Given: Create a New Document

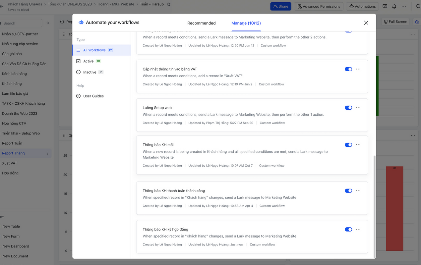Looking at the screenshot, I should (x=15, y=256).
